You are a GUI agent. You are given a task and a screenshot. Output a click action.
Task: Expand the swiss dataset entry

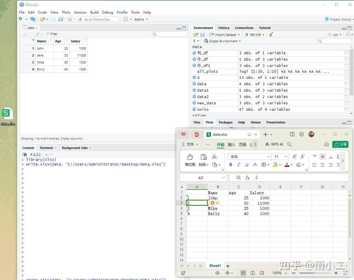[x=194, y=110]
